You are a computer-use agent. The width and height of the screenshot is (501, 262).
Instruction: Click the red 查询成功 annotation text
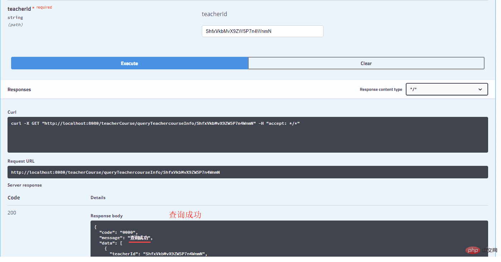185,215
